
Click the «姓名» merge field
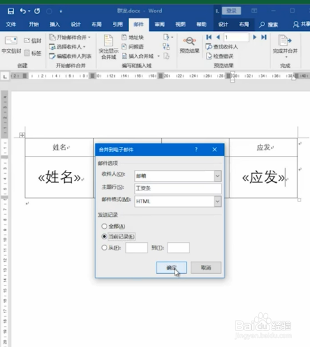coord(59,177)
